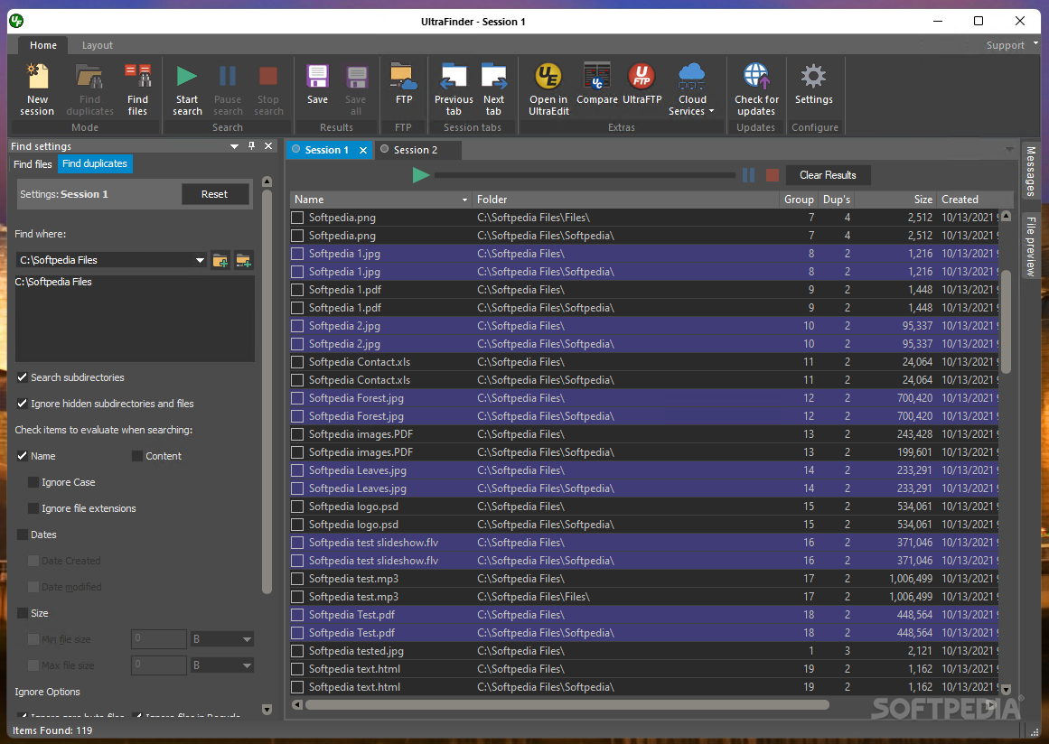This screenshot has height=744, width=1049.
Task: Switch to the Session 2 tab
Action: pyautogui.click(x=416, y=150)
